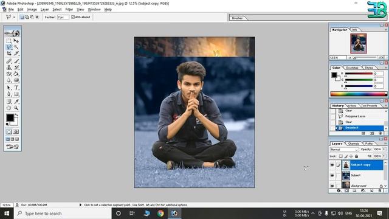The height and width of the screenshot is (219, 389).
Task: Toggle lock position icon
Action: pos(351,156)
